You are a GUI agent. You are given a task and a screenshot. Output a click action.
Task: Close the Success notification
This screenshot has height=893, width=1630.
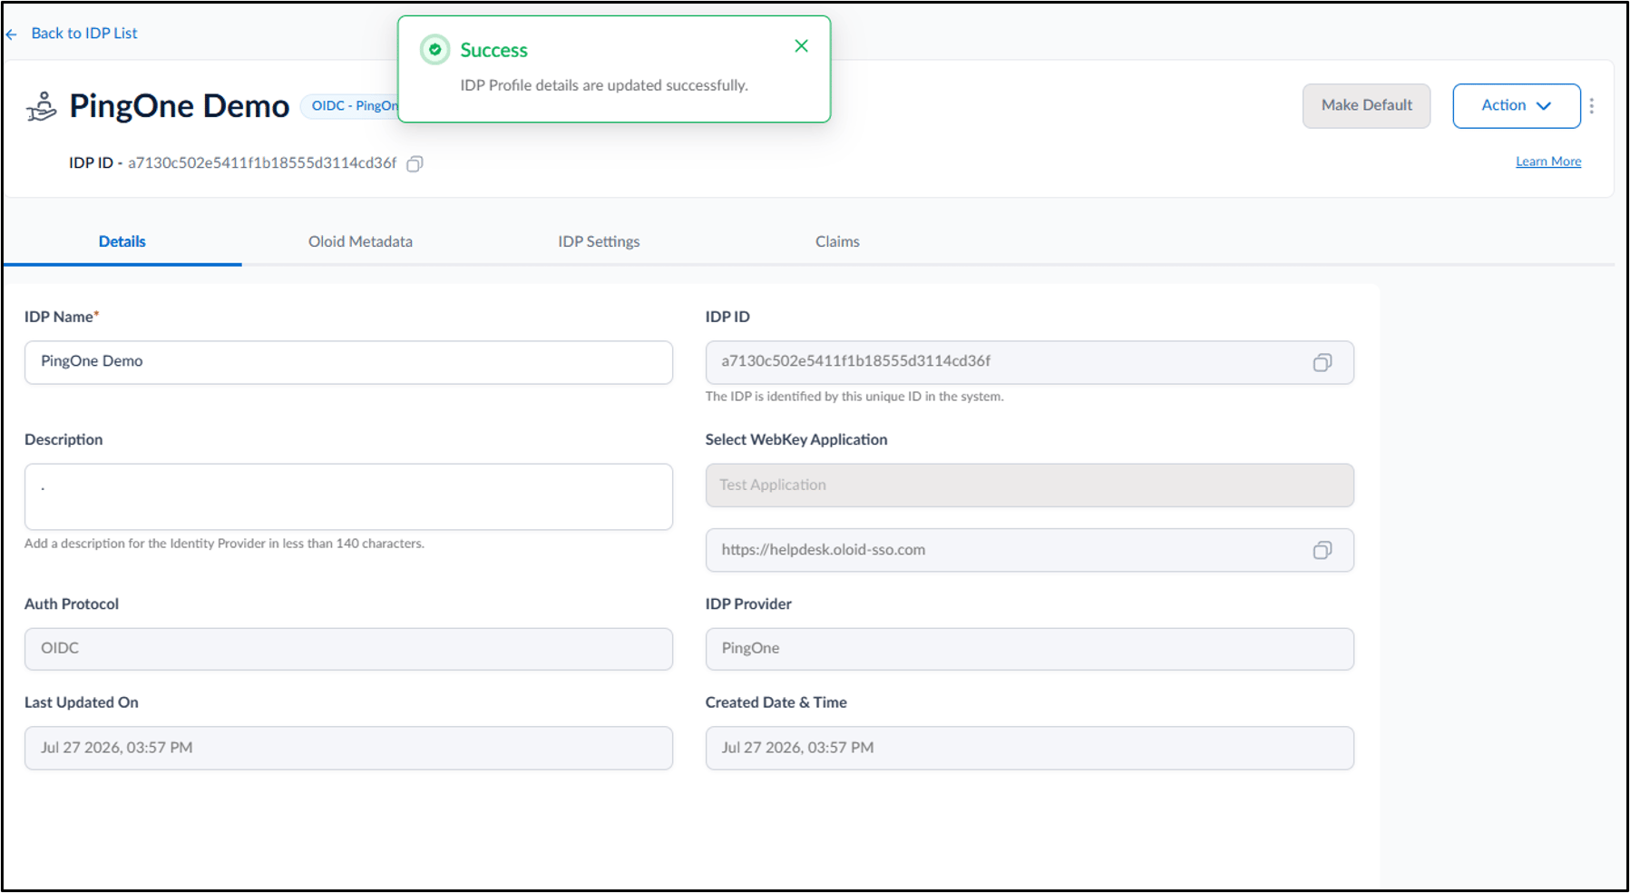pos(801,46)
